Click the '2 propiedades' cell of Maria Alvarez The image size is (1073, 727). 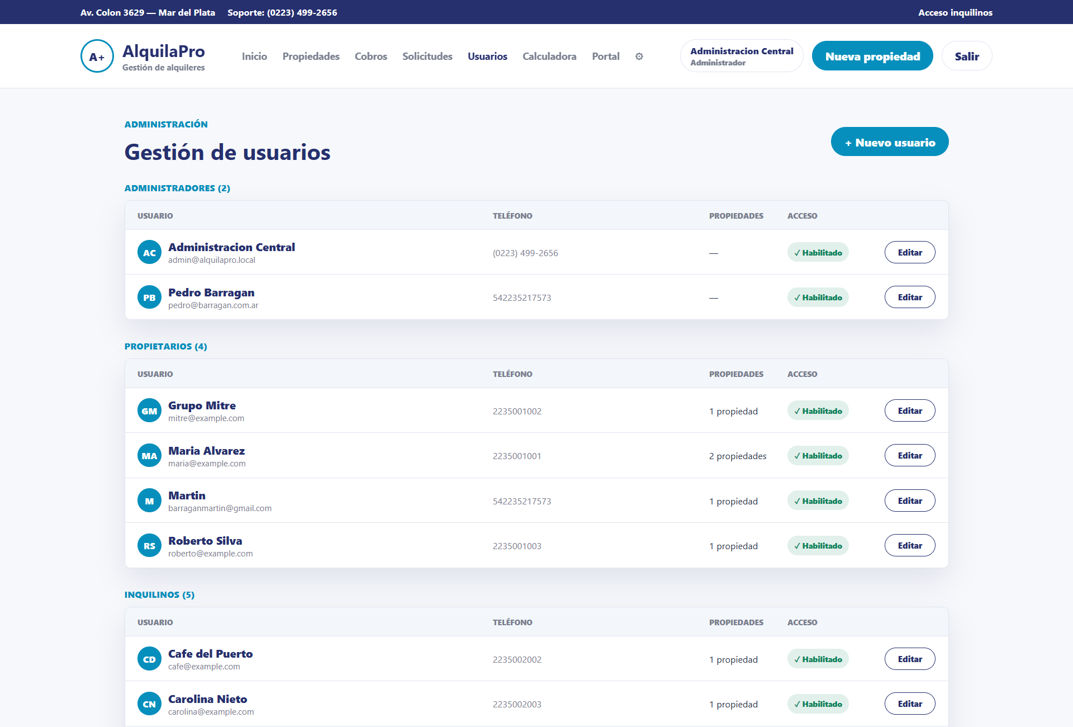pos(738,456)
